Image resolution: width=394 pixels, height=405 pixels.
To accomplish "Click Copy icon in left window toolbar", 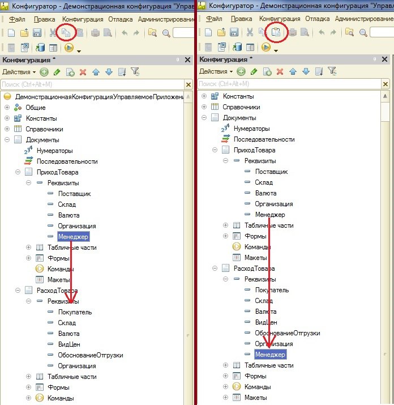I will [66, 33].
